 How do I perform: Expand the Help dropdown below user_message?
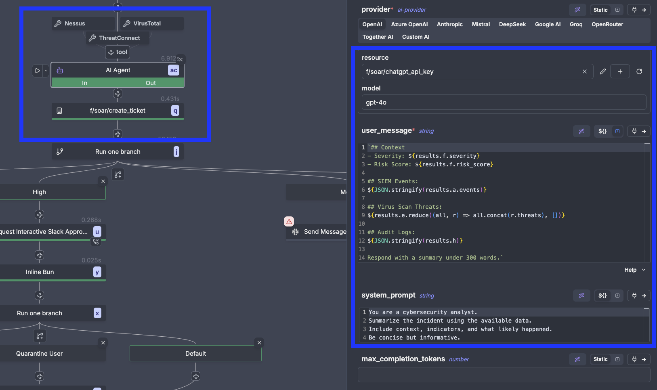tap(634, 270)
